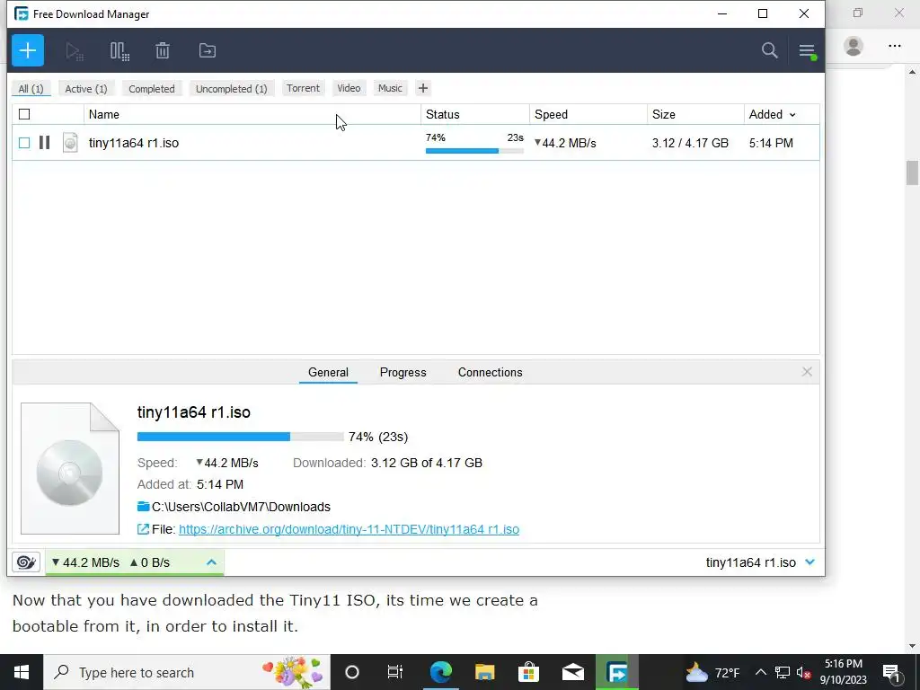Click the browser profile avatar icon
Viewport: 920px width, 690px height.
pyautogui.click(x=854, y=46)
